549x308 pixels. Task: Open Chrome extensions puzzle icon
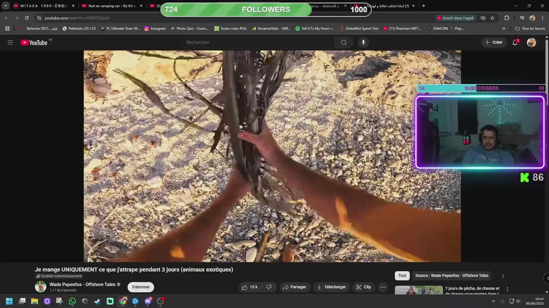(x=507, y=18)
